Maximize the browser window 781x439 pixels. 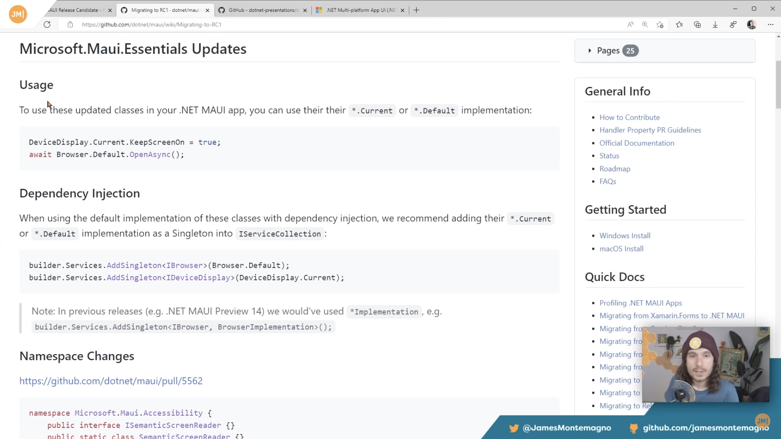(x=753, y=9)
